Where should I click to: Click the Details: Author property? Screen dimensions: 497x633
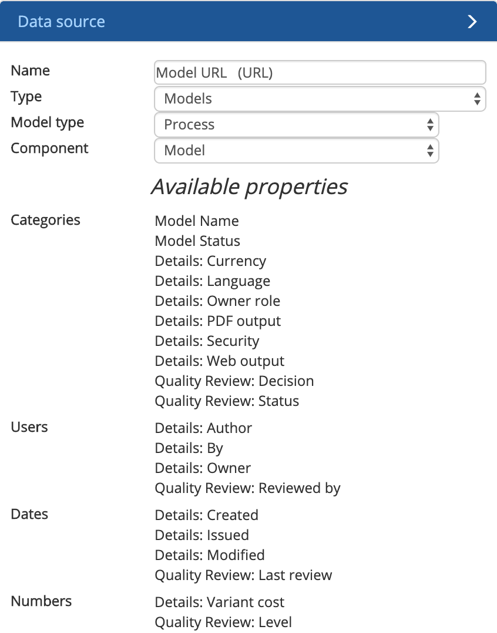(203, 428)
